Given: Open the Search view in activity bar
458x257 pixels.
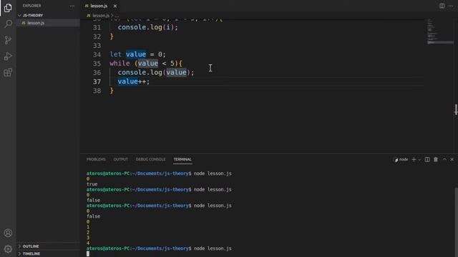Looking at the screenshot, I should [8, 24].
